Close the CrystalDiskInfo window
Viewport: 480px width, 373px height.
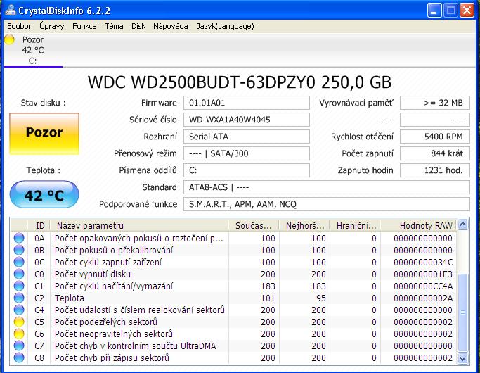[467, 11]
